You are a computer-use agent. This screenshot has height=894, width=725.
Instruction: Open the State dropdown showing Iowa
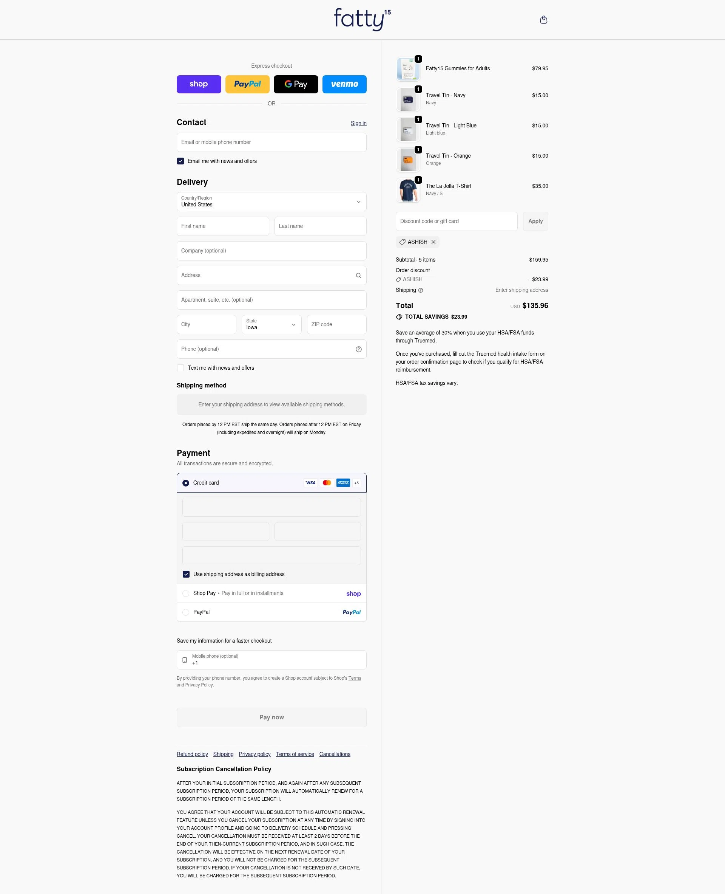pyautogui.click(x=271, y=324)
